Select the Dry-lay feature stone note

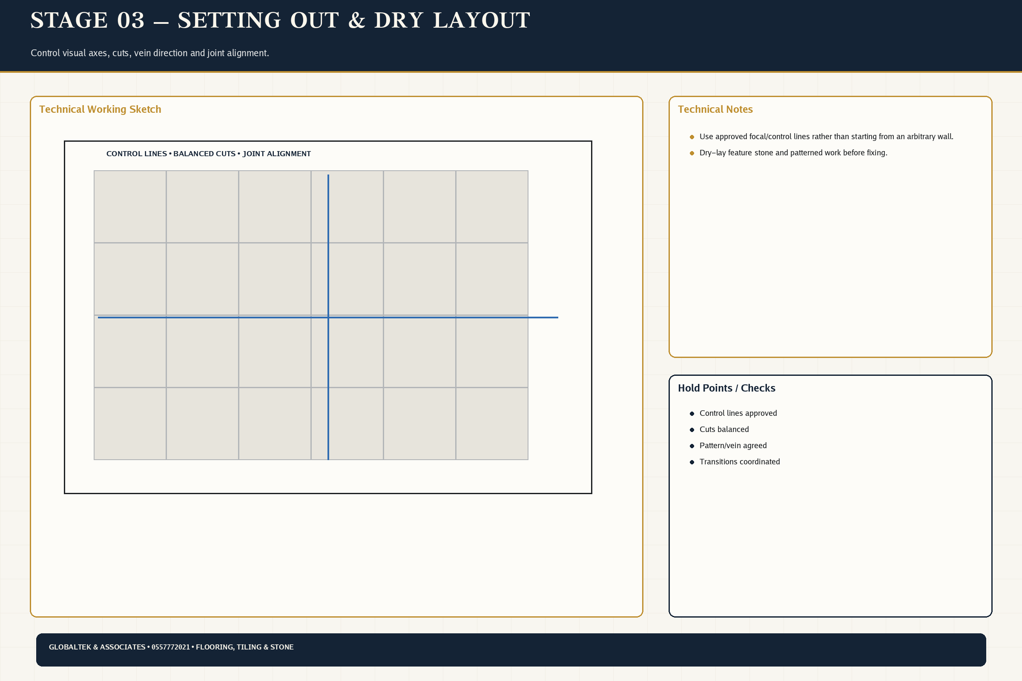click(x=793, y=152)
